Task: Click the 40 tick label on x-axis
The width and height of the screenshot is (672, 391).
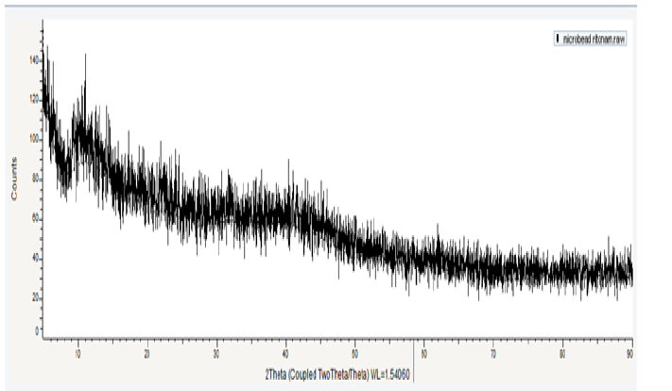Action: tap(285, 355)
